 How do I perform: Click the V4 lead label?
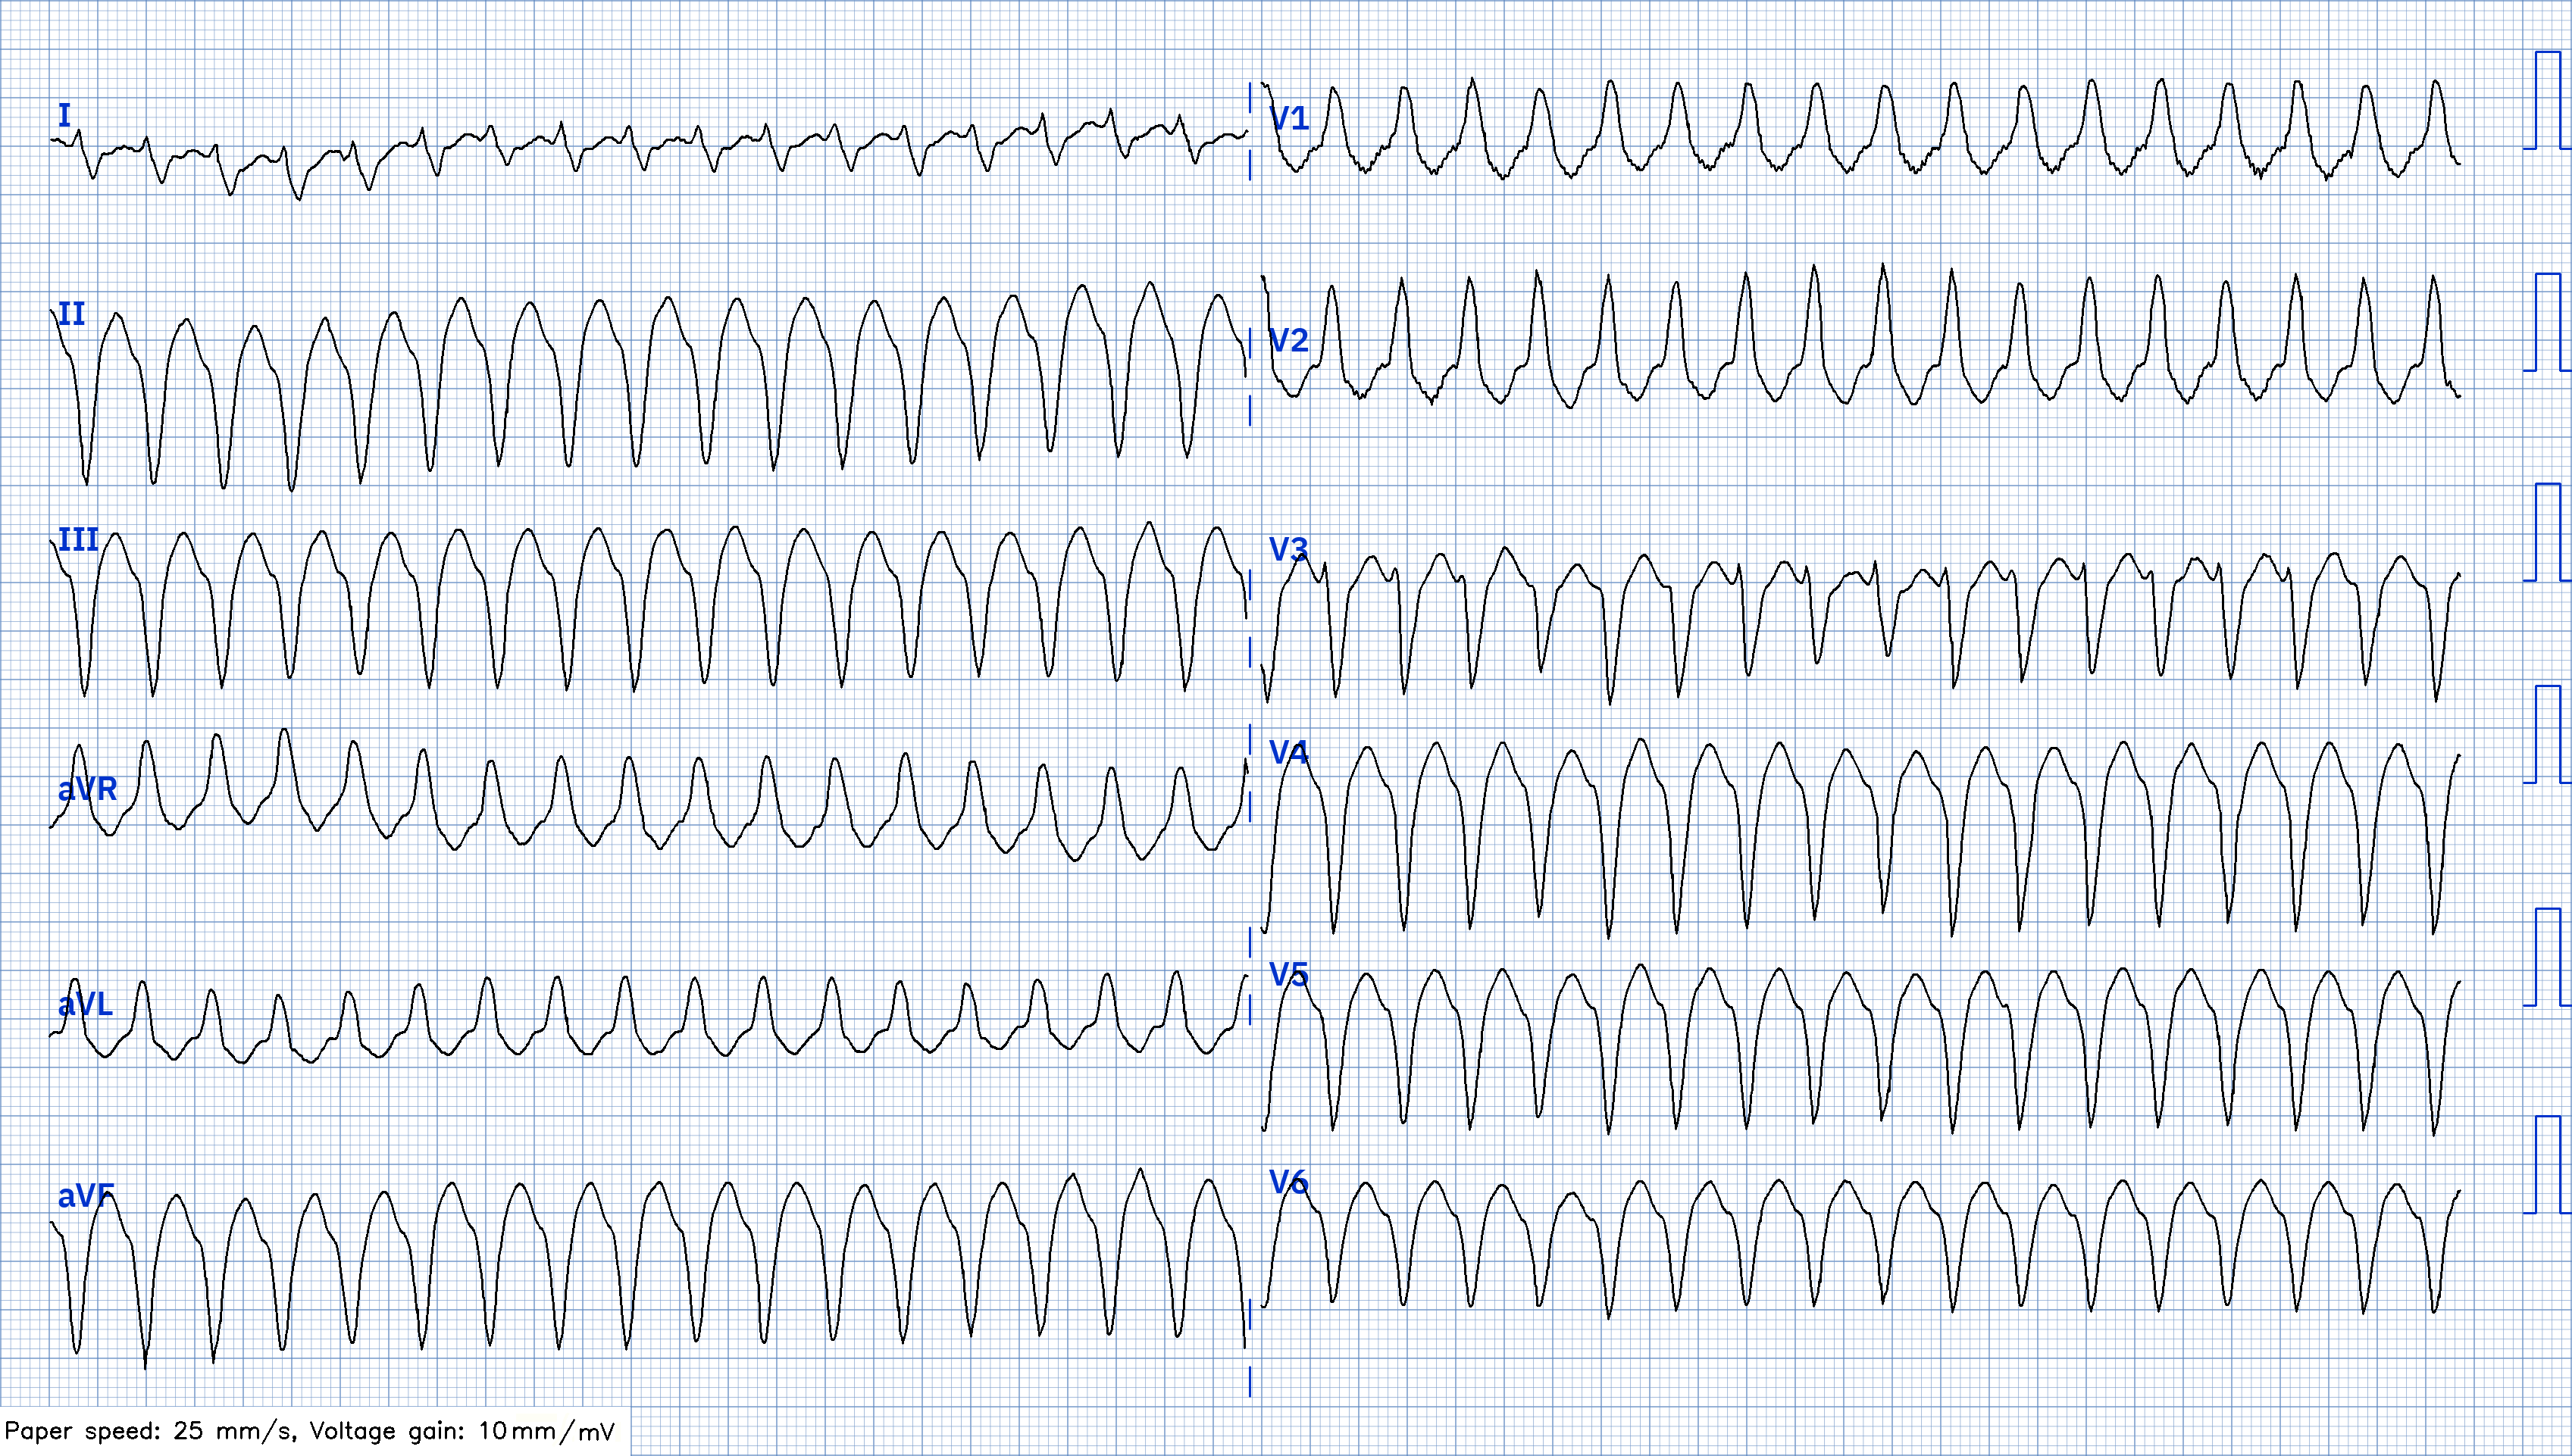pyautogui.click(x=1288, y=752)
